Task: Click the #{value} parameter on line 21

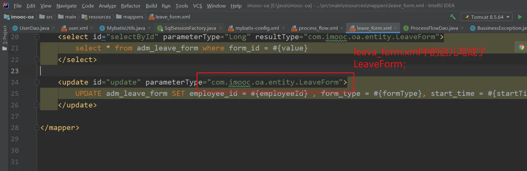Action: coord(290,48)
